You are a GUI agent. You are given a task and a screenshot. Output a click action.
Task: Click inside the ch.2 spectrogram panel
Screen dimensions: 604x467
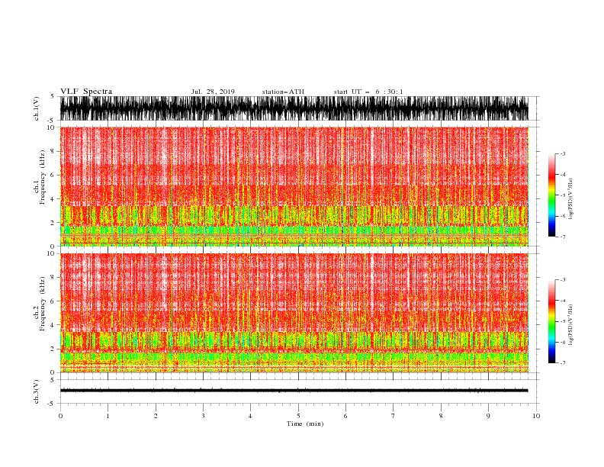(x=294, y=313)
